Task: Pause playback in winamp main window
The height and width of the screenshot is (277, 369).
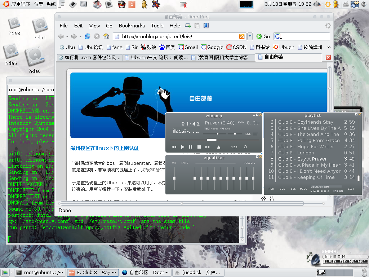Action: pyautogui.click(x=191, y=147)
